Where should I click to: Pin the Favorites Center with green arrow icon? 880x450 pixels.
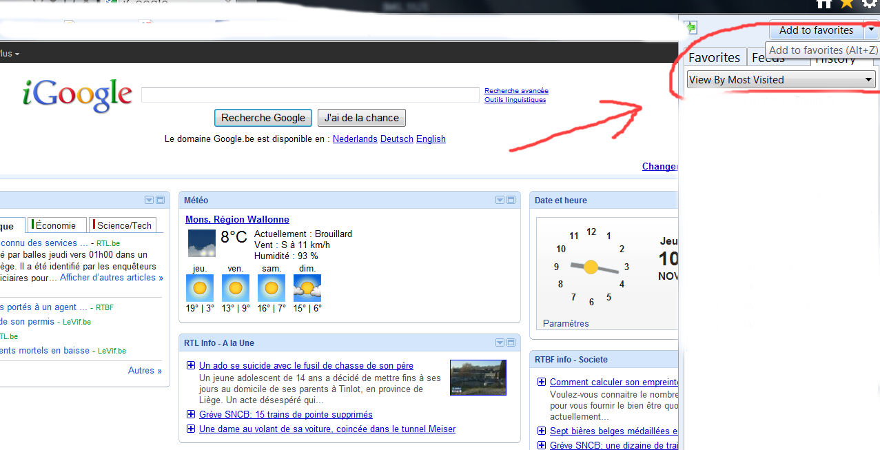pos(691,28)
